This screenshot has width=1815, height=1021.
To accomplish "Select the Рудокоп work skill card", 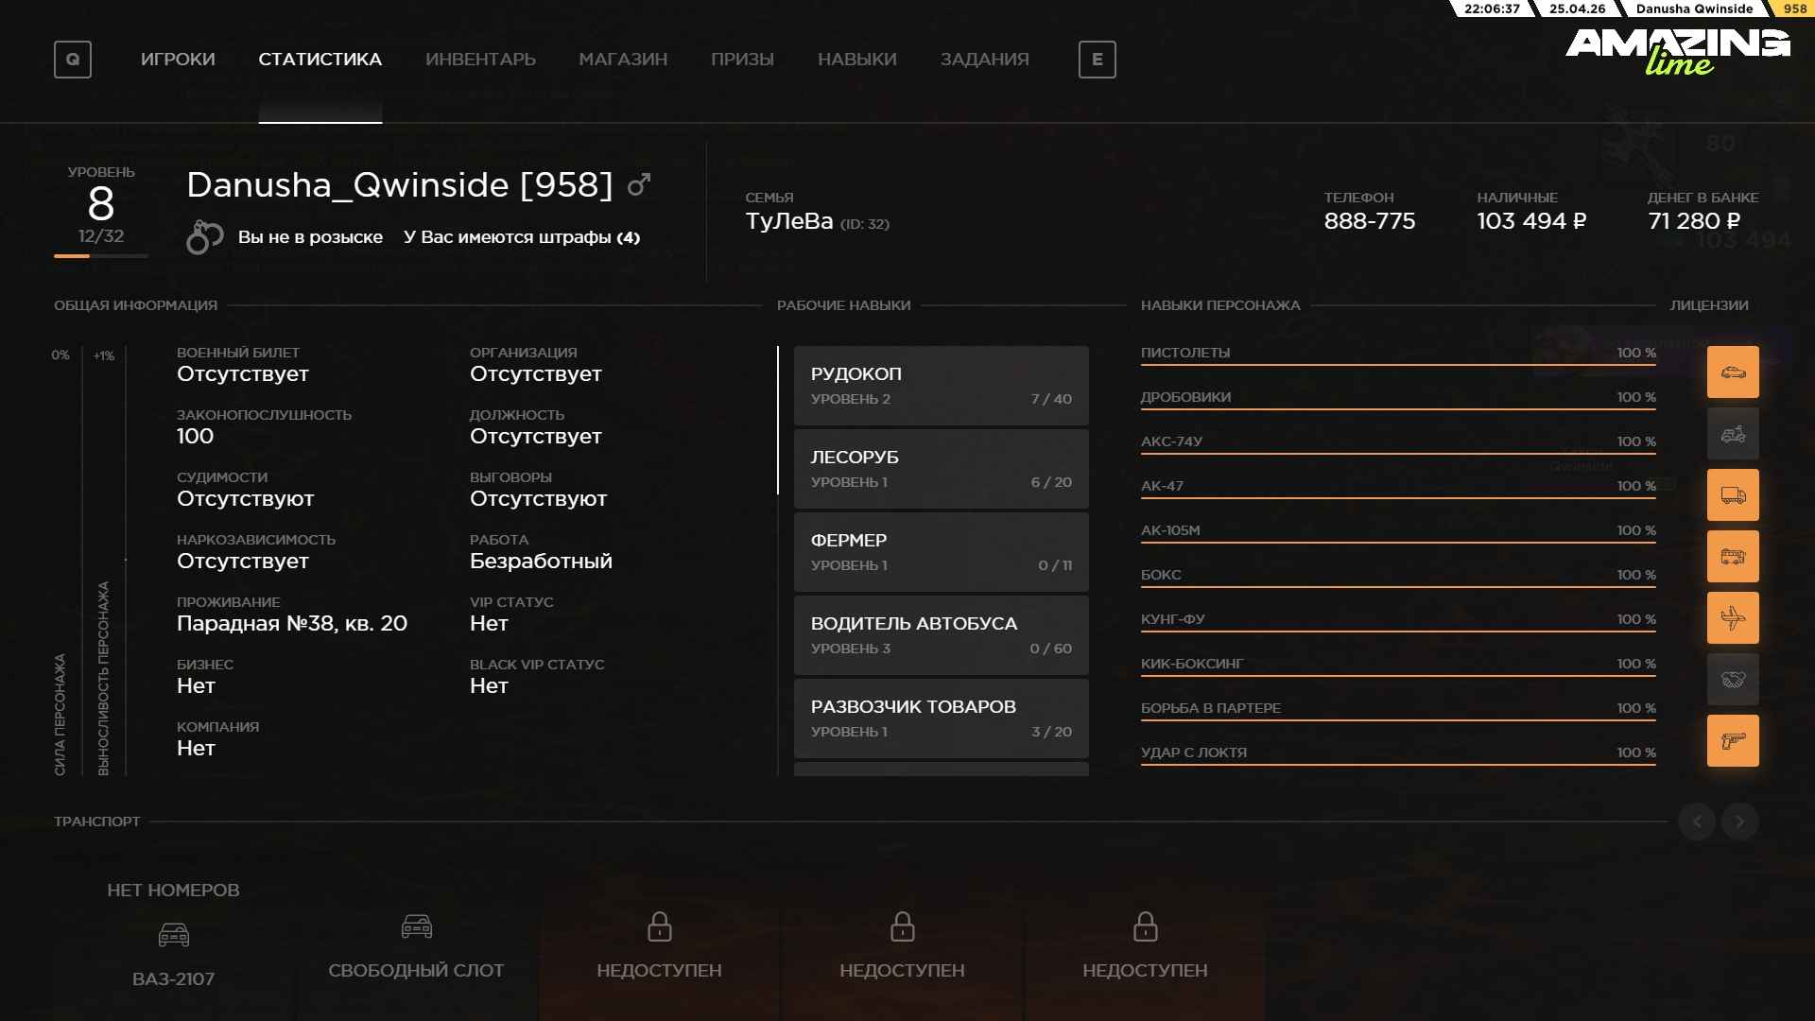I will 941,386.
